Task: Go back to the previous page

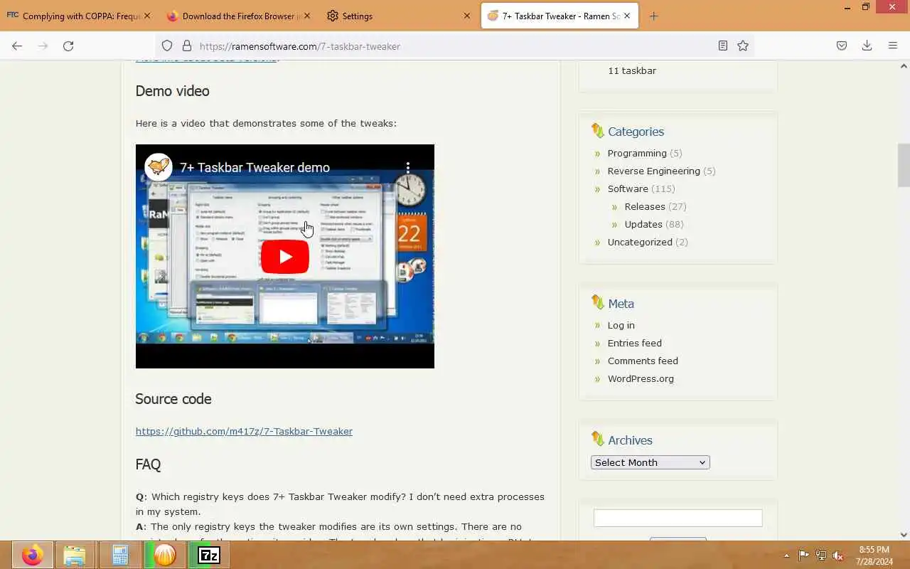Action: (17, 46)
